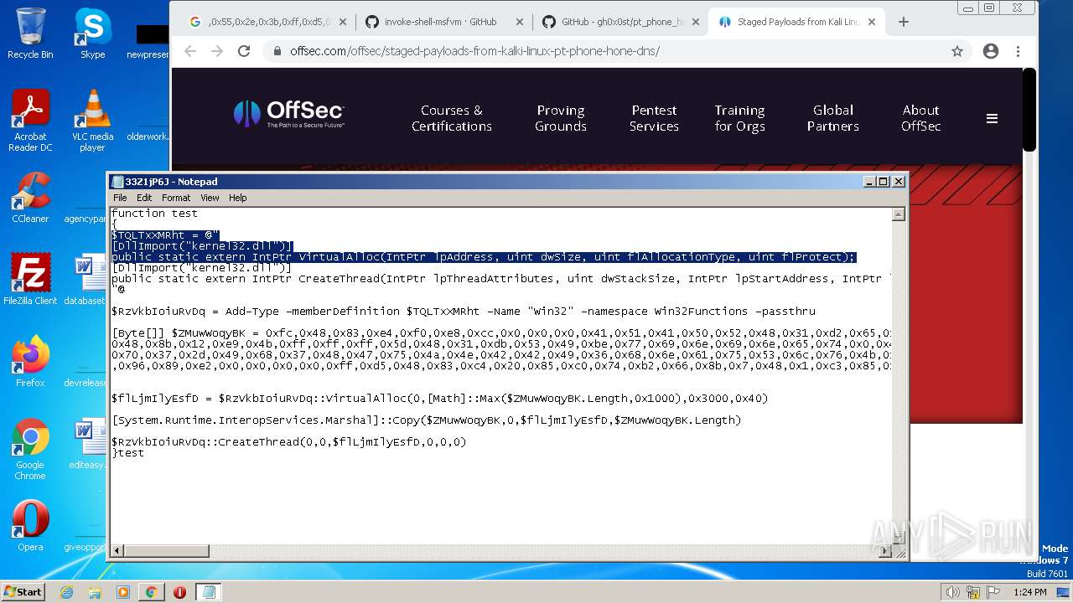Image resolution: width=1073 pixels, height=603 pixels.
Task: Click the system clock 1:24 PM
Action: tap(1029, 592)
